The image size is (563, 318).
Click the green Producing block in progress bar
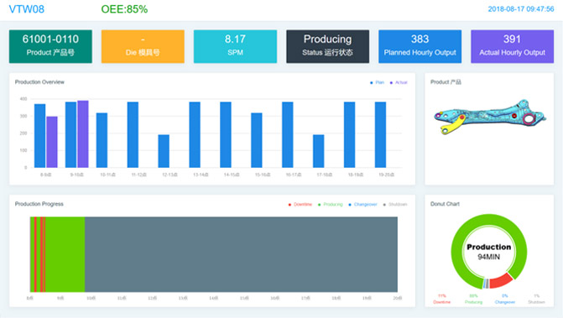pos(65,254)
